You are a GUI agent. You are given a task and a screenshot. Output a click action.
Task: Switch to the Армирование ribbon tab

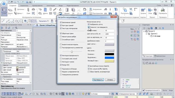click(37, 5)
